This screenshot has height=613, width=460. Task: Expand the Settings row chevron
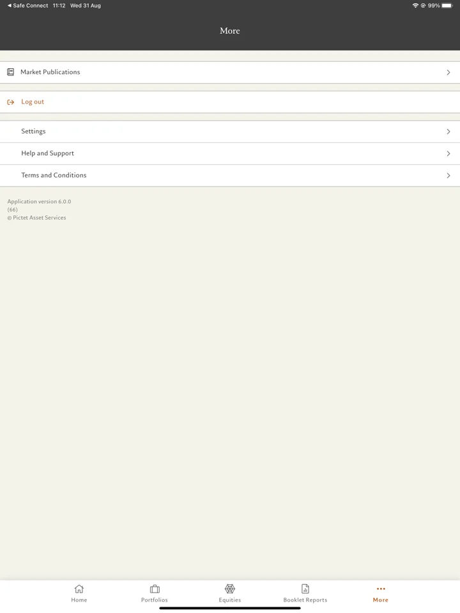(x=448, y=132)
